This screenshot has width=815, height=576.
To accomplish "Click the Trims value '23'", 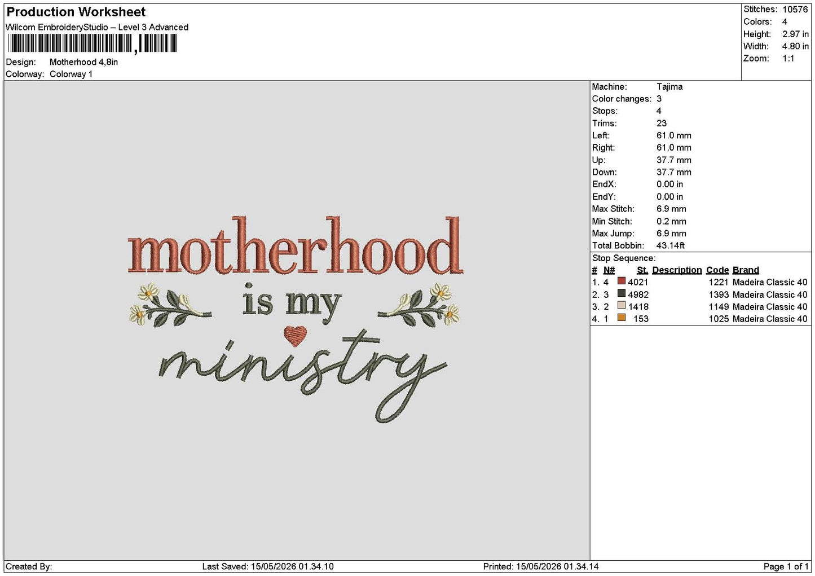I will click(662, 123).
